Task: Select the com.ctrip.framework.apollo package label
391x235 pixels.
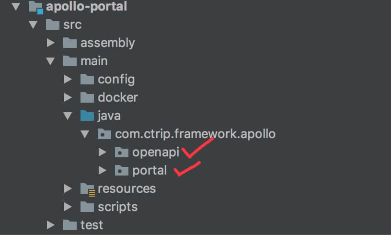Action: 195,134
